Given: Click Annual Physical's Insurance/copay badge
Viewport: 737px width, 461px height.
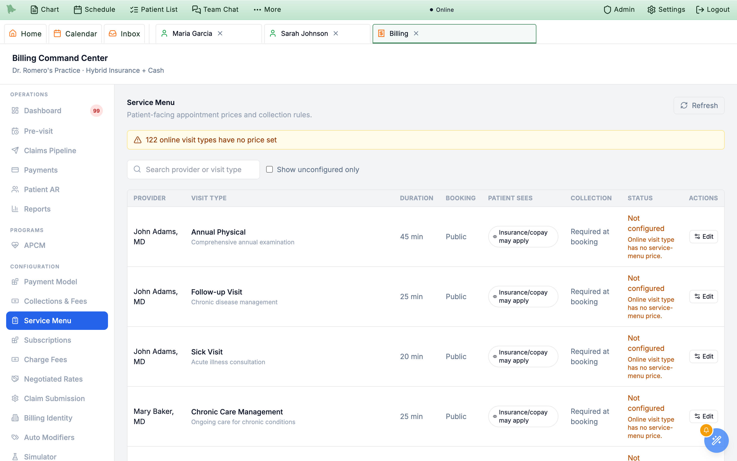Looking at the screenshot, I should tap(523, 237).
